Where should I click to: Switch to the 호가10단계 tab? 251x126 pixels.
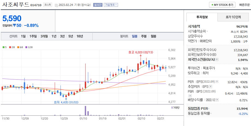coord(233,17)
